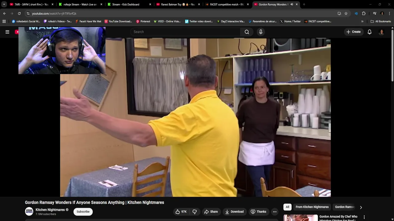Image resolution: width=394 pixels, height=221 pixels.
Task: Go forward in browser history
Action: coord(12,14)
